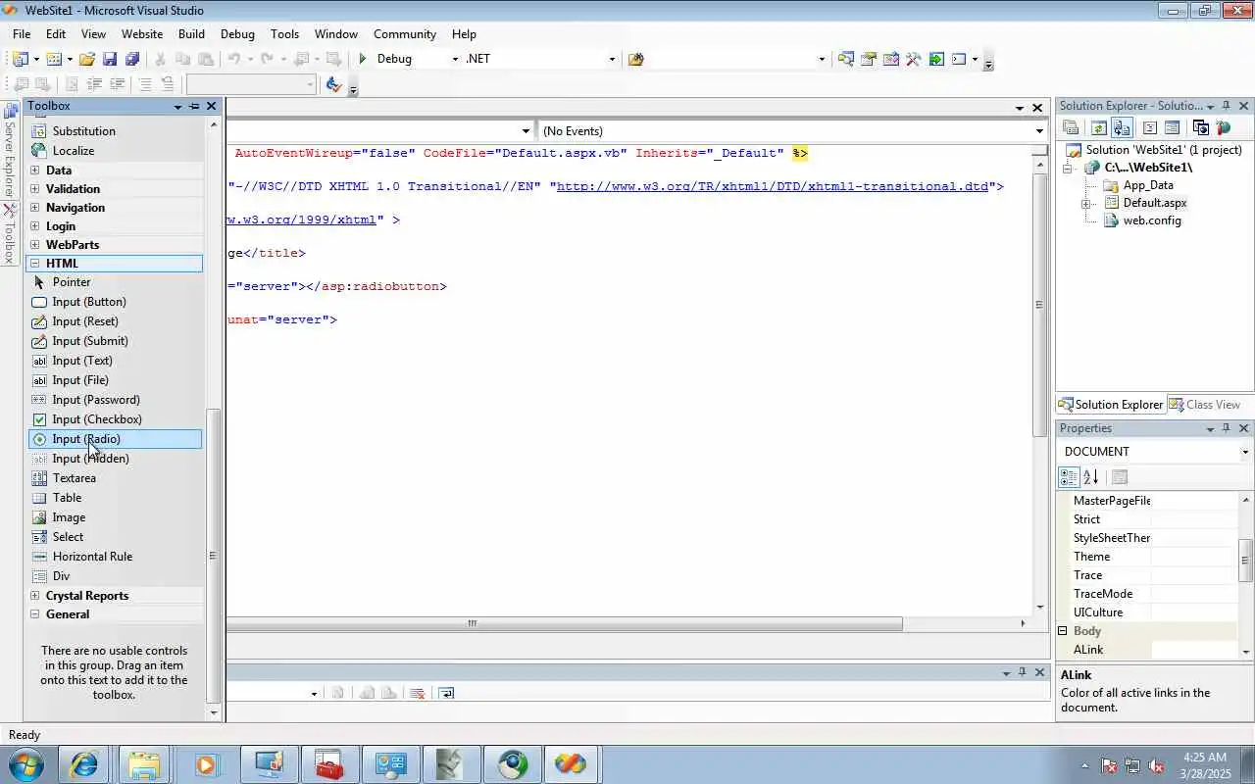Select Input (Checkbox) in Toolbox
Screen dimensions: 1255x784
tap(115, 419)
